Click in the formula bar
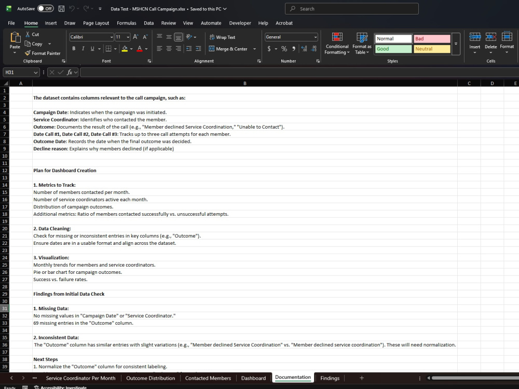519x389 pixels. (299, 72)
